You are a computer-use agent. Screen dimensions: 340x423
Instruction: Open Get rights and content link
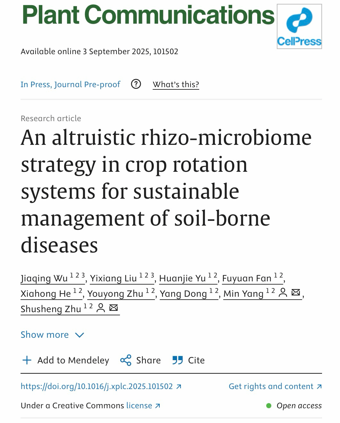(x=271, y=386)
